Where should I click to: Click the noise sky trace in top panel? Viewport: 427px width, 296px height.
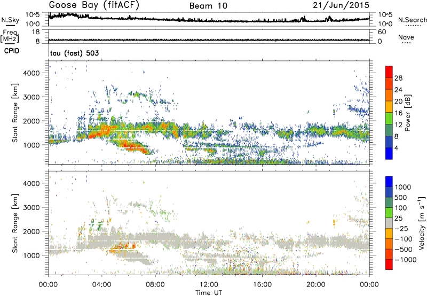[209, 20]
